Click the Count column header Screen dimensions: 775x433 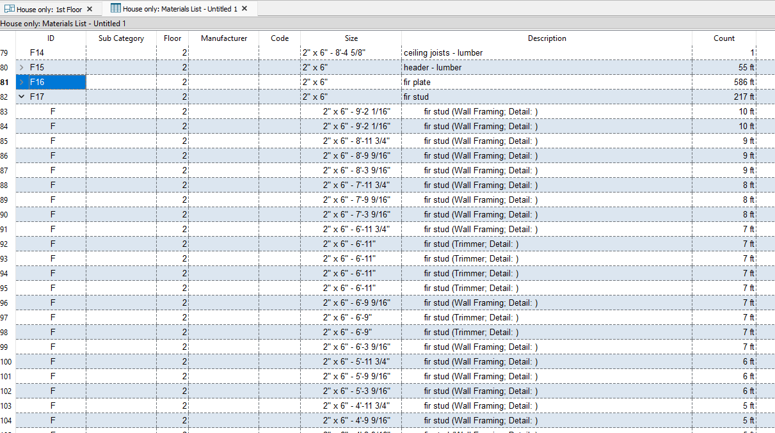(x=724, y=38)
